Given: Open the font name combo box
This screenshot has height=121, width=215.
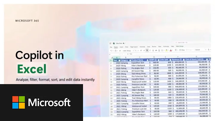Looking at the screenshot, I should point(128,51).
